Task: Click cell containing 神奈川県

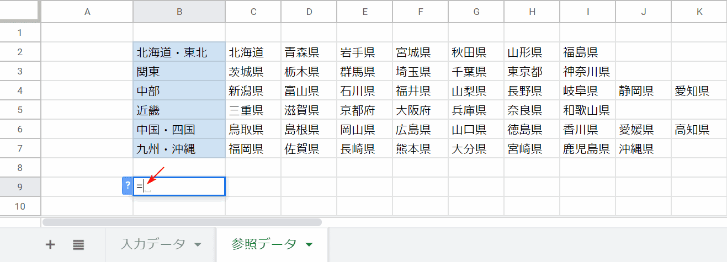Action: (x=587, y=72)
